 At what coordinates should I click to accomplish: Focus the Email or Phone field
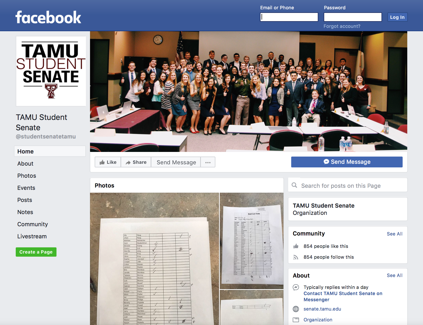(289, 17)
